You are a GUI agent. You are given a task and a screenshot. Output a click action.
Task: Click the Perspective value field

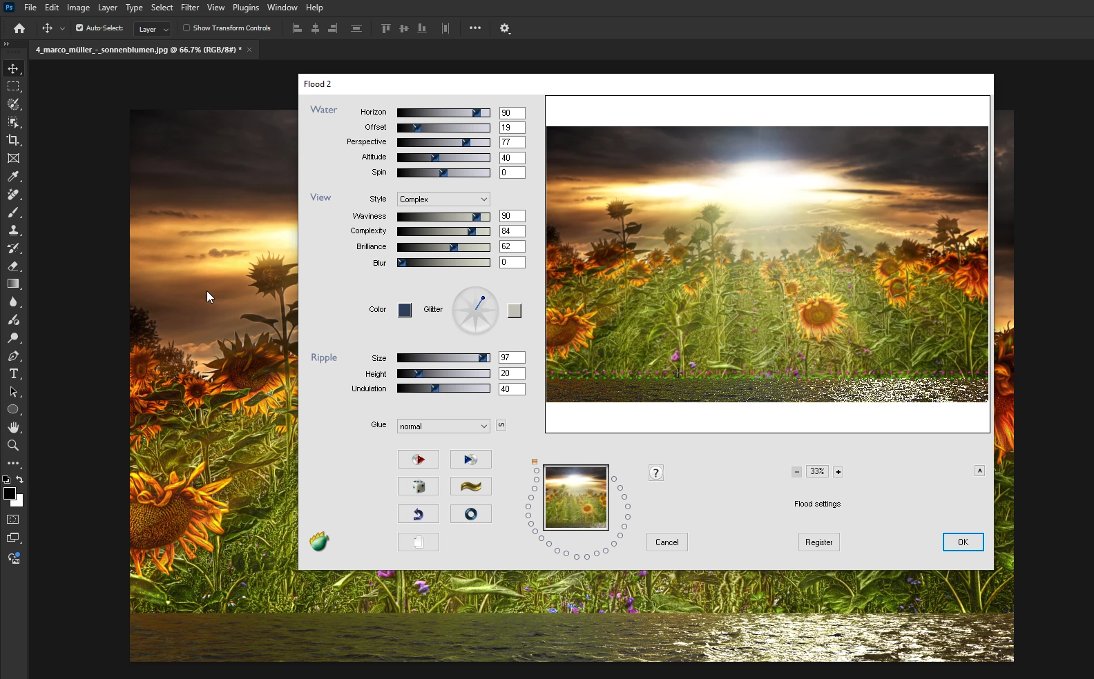(x=512, y=142)
